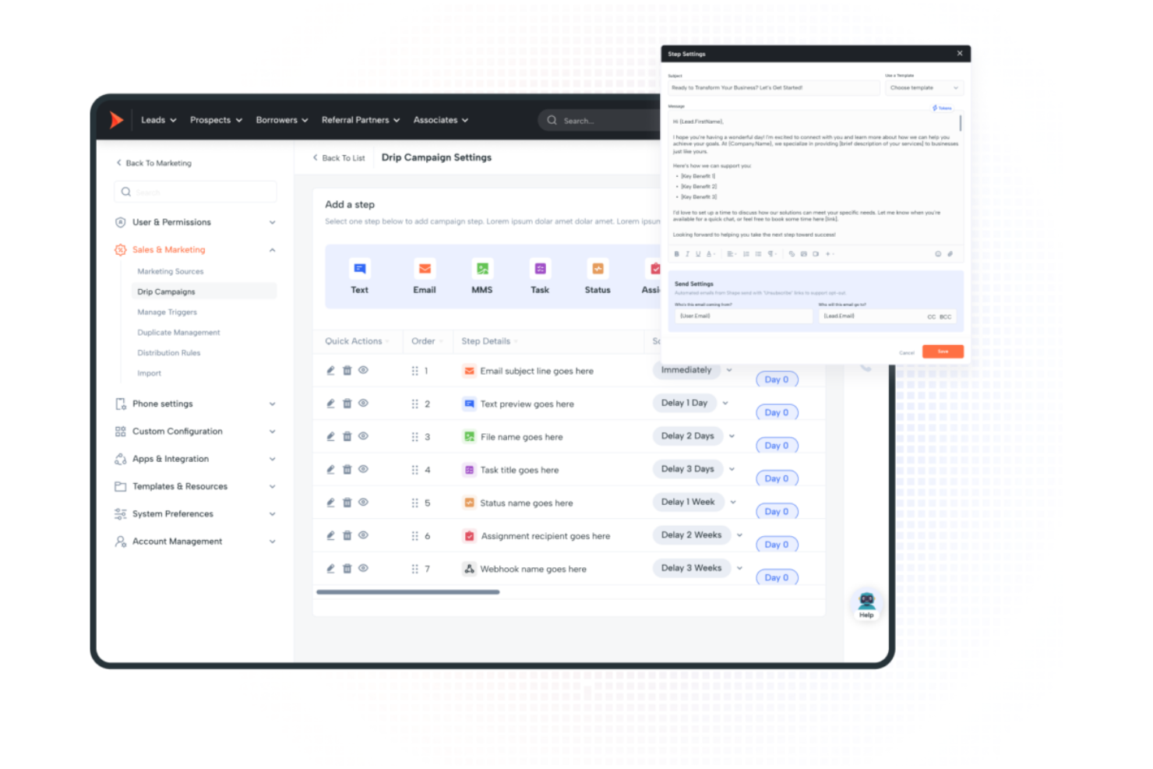Click the horizontal table scrollbar
The image size is (1153, 769).
407,592
